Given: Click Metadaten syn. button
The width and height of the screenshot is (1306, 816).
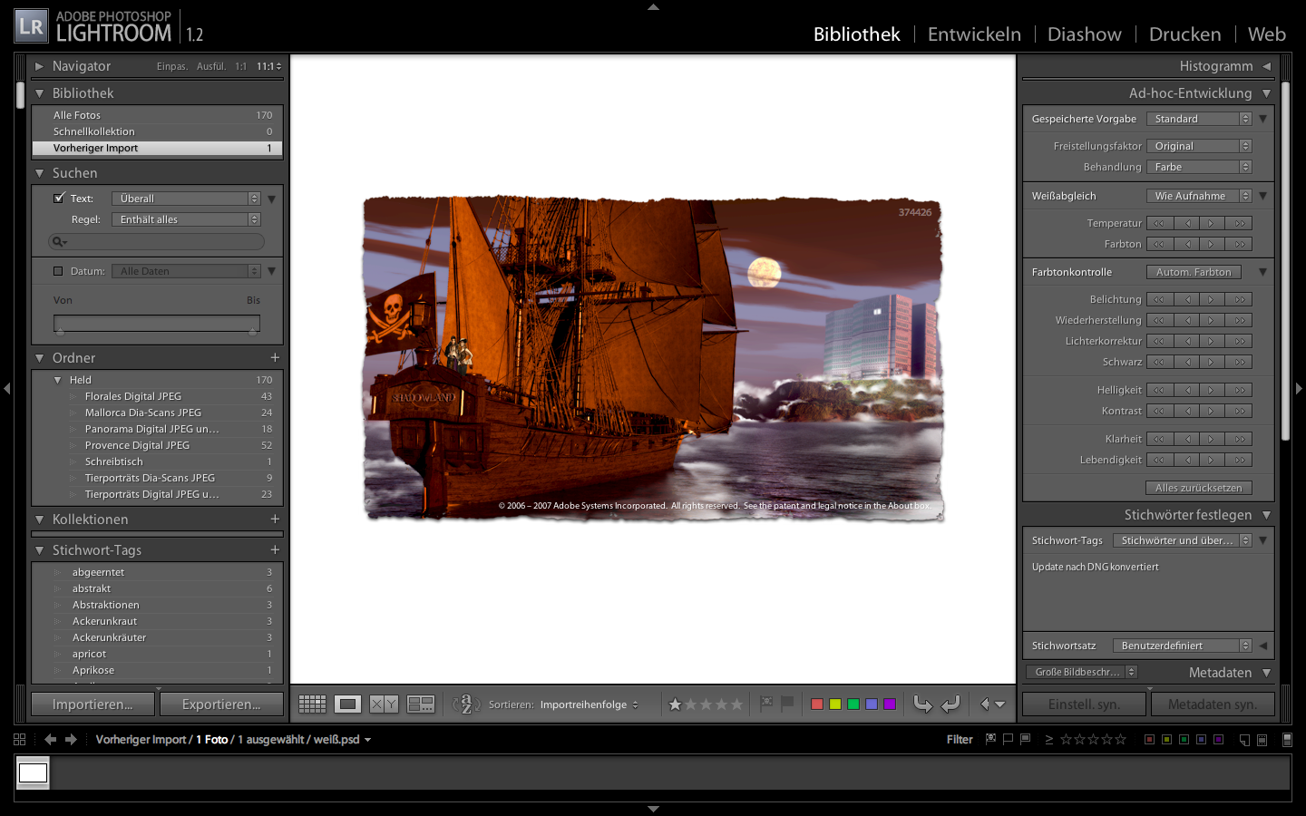Looking at the screenshot, I should click(x=1213, y=704).
